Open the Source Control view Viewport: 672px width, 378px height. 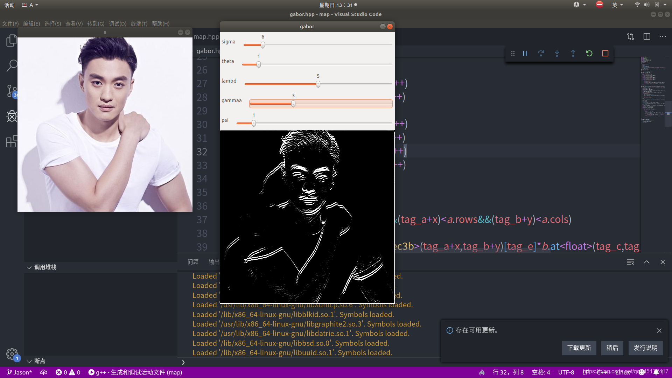tap(12, 91)
